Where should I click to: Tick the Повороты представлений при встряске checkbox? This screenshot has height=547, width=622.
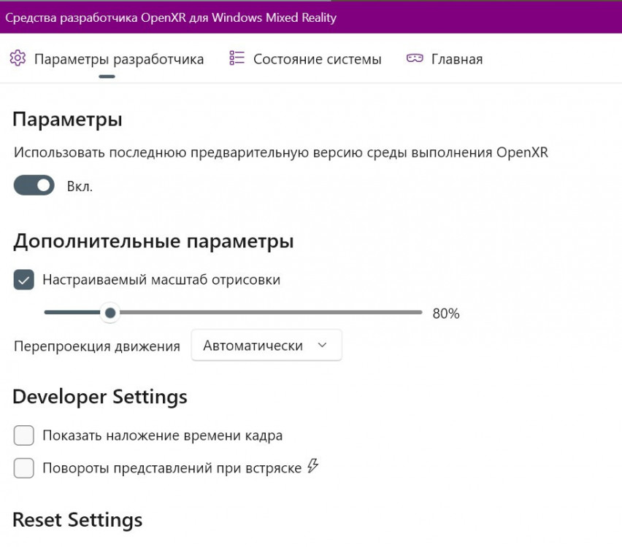coord(24,468)
